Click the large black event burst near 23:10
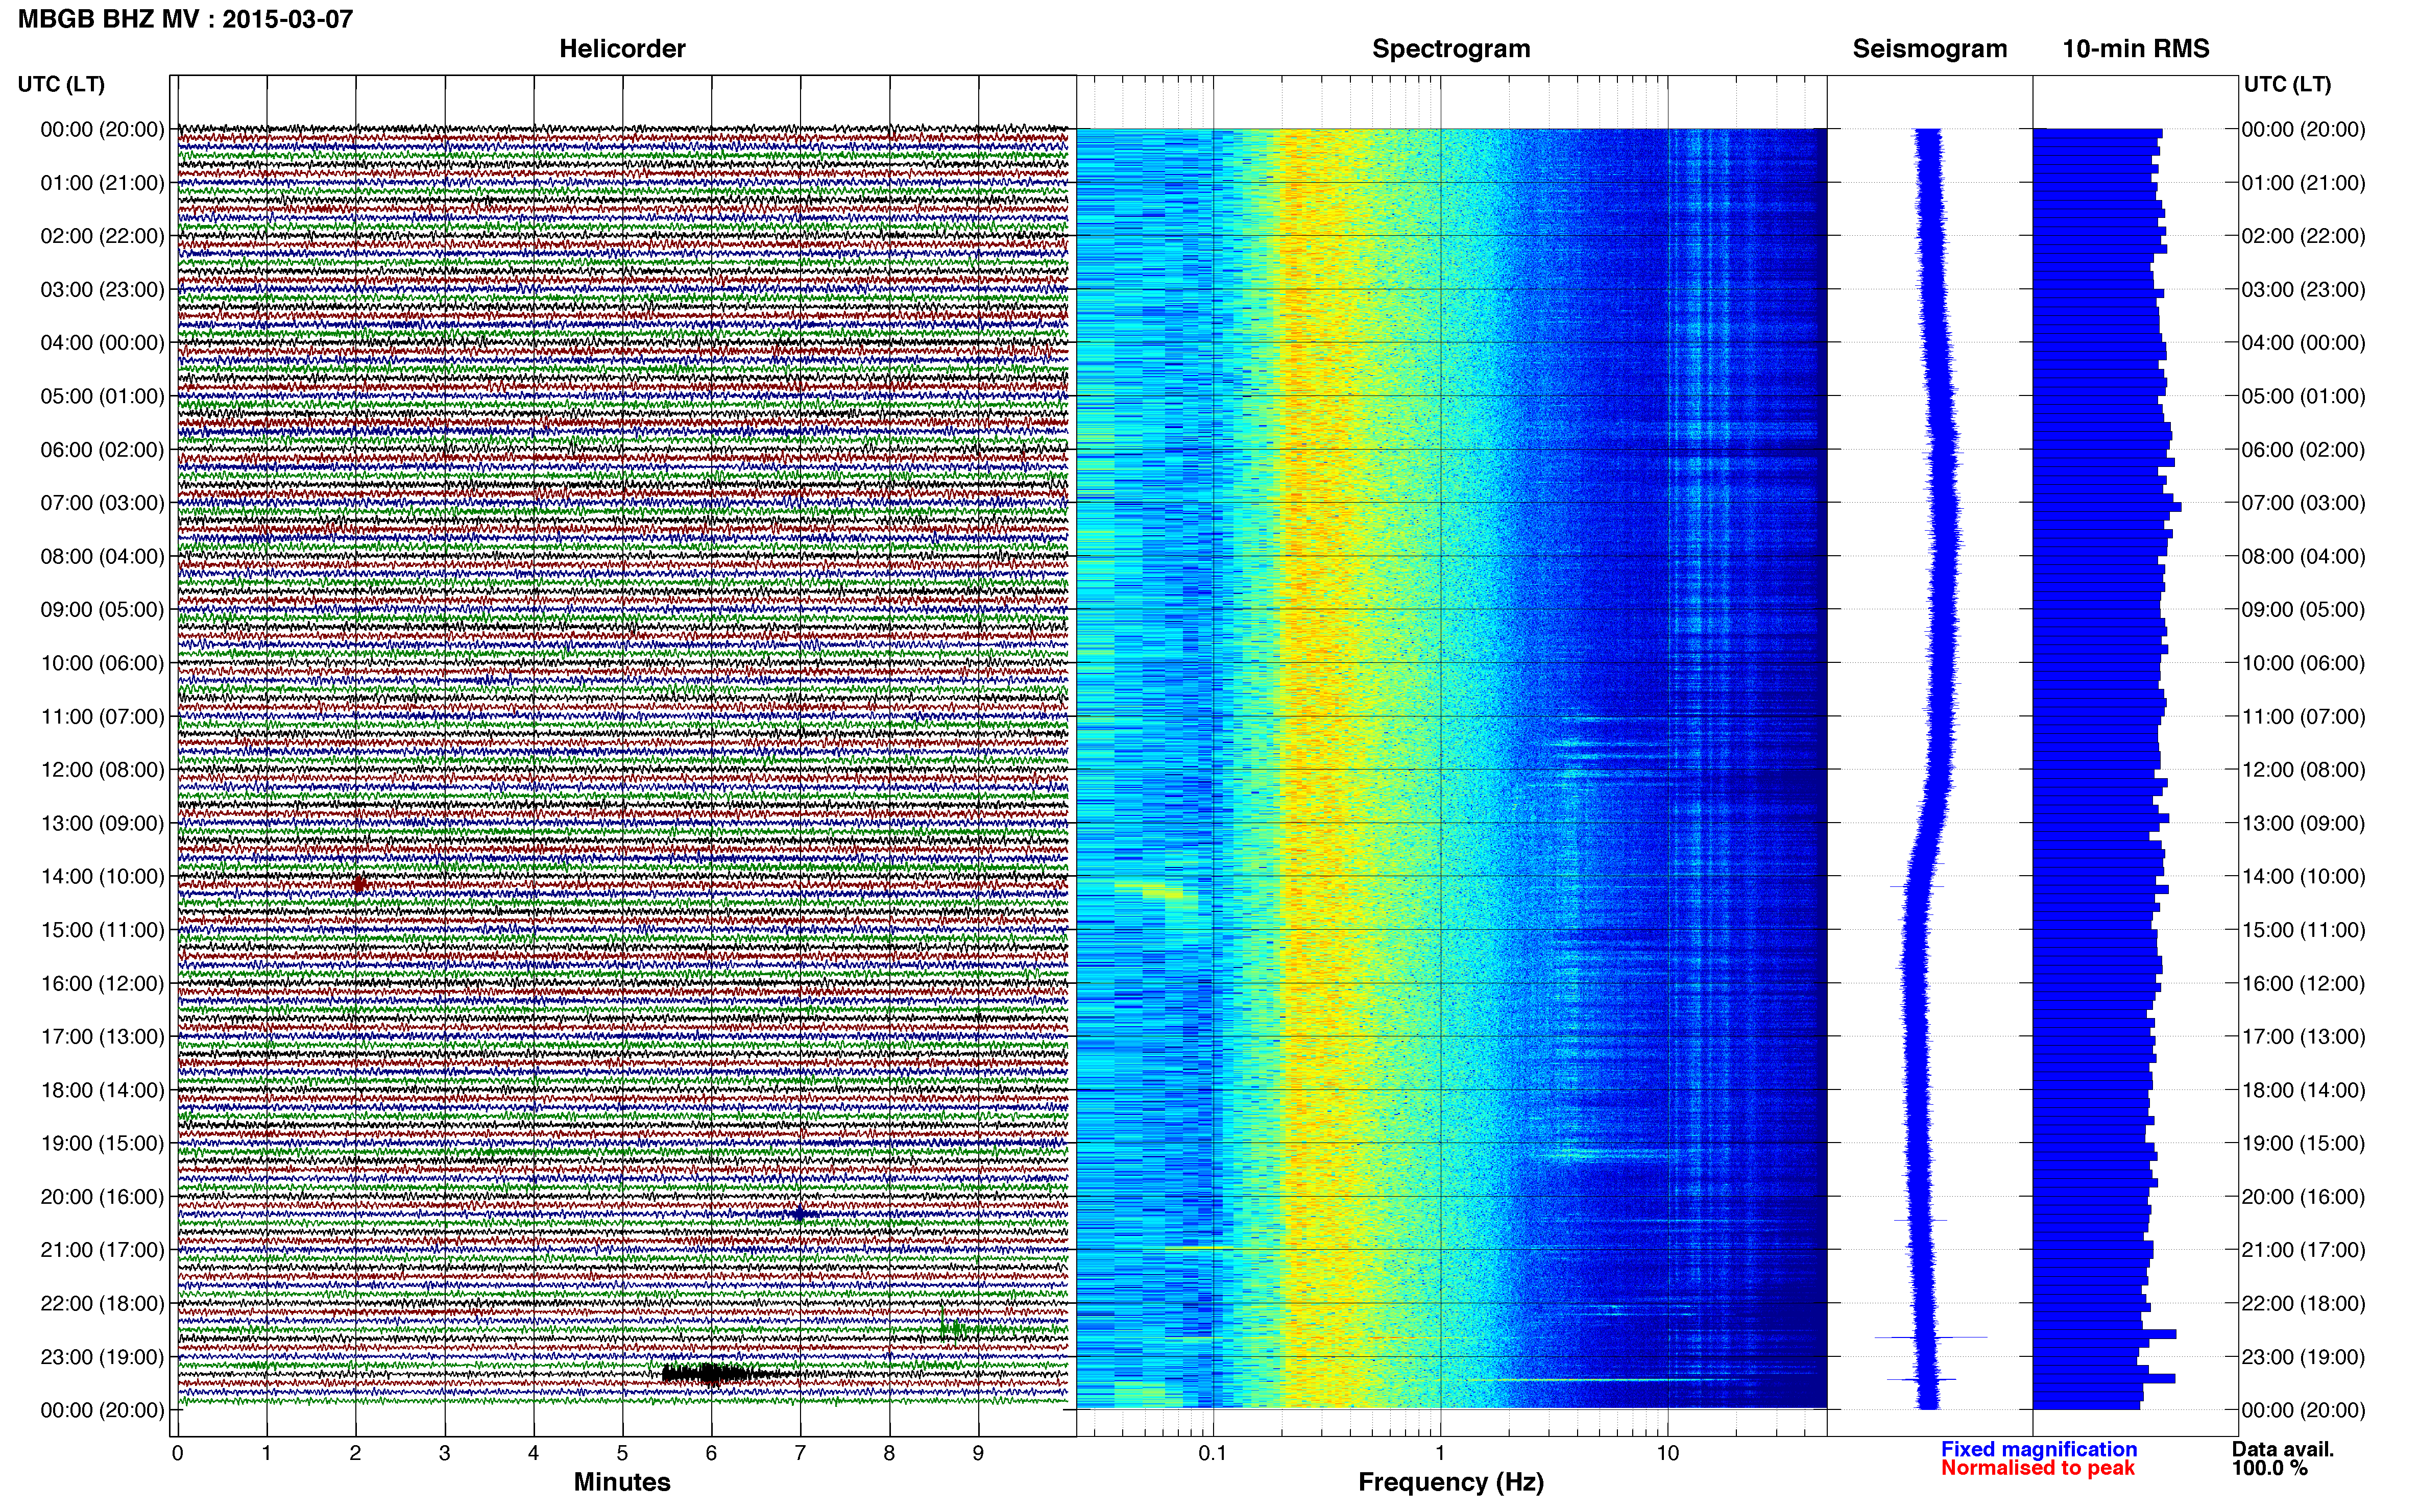Image resolution: width=2420 pixels, height=1512 pixels. coord(718,1373)
